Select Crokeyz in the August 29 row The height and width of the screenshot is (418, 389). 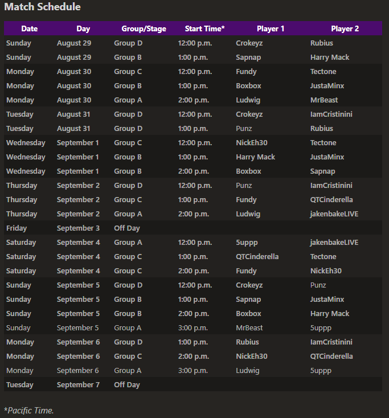click(249, 43)
